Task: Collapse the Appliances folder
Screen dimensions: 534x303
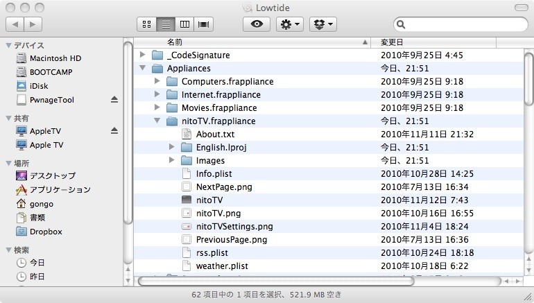Action: 143,68
